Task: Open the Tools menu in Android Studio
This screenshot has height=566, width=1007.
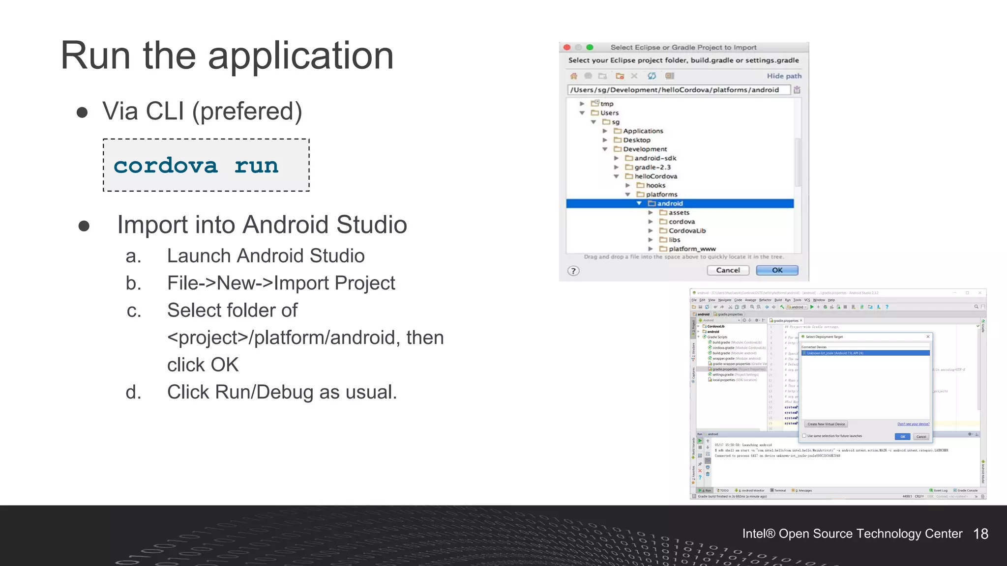Action: pos(797,300)
